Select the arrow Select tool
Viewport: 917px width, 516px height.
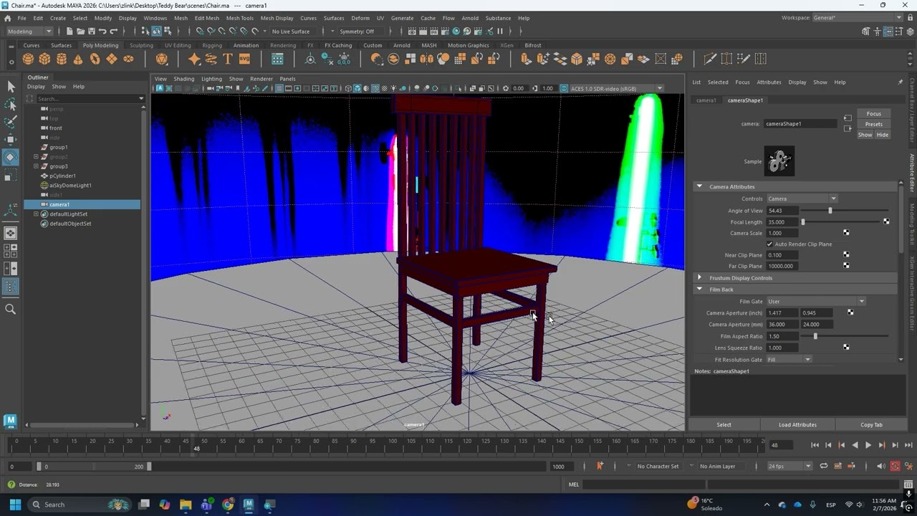(x=10, y=86)
